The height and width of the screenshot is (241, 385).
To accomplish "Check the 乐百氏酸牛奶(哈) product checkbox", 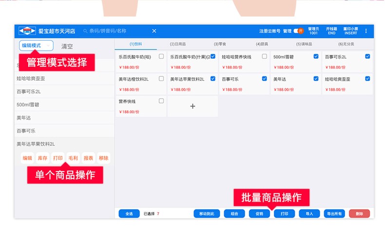I will coord(161,57).
